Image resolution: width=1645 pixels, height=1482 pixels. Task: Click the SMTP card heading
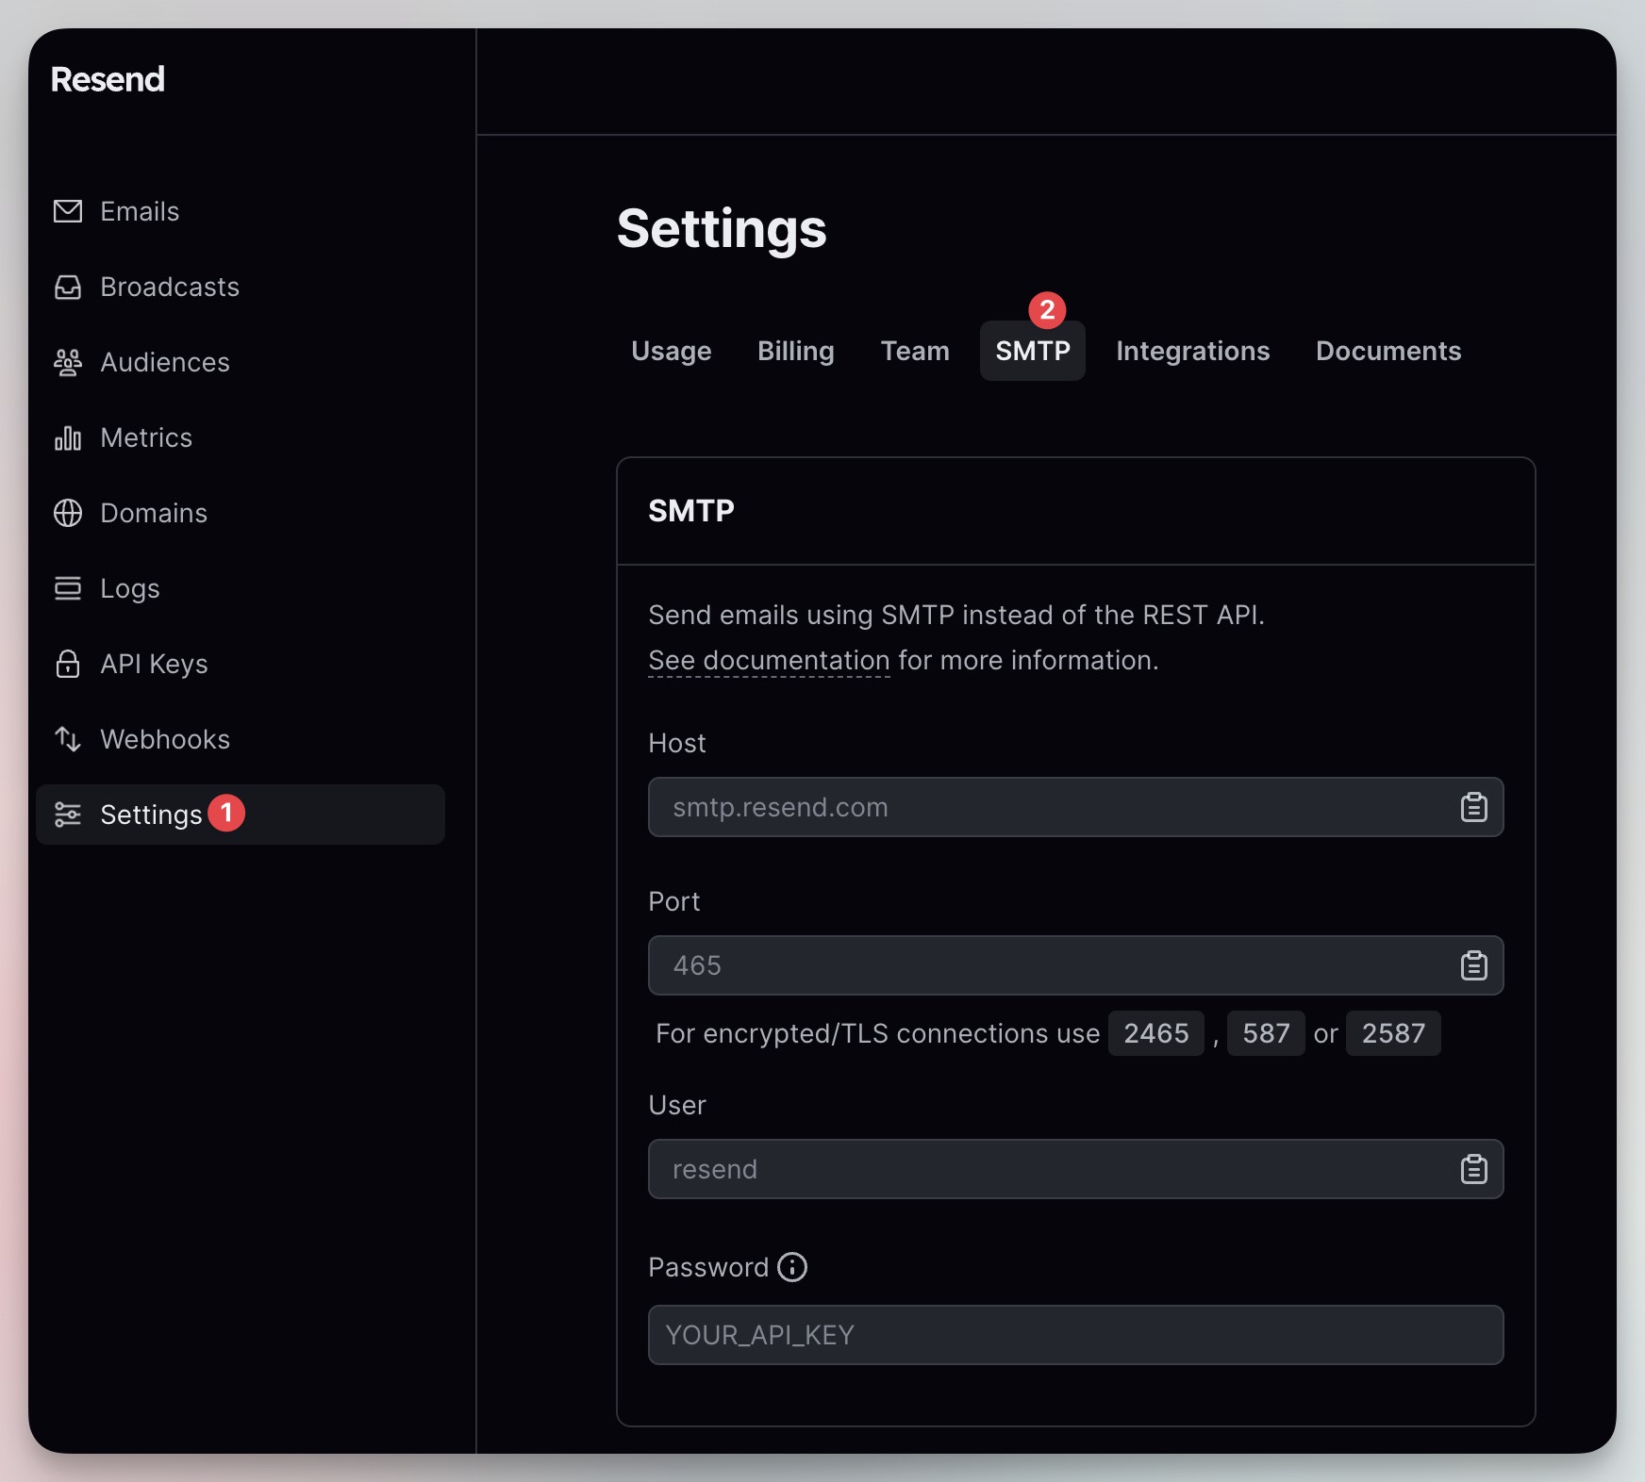[x=691, y=511]
